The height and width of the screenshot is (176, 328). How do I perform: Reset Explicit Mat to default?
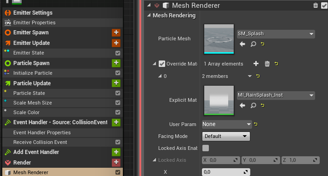pos(263,105)
